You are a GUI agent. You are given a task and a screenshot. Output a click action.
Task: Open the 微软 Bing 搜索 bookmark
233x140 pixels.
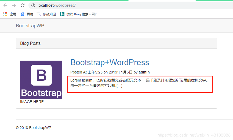click(82, 14)
